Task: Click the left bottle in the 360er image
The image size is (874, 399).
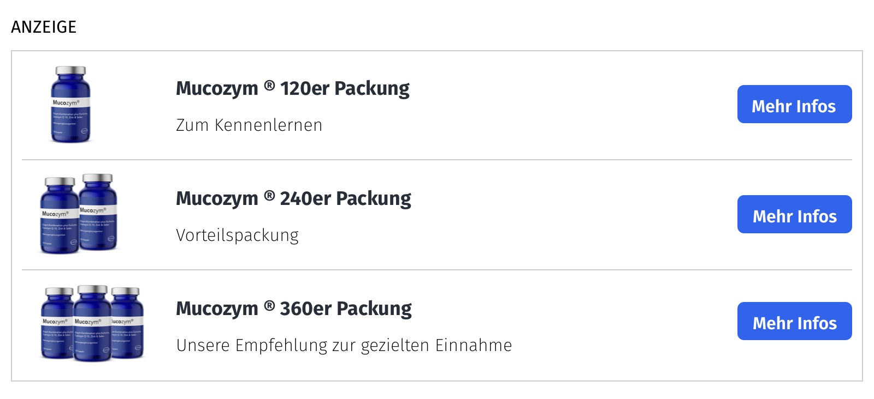Action: click(x=57, y=323)
